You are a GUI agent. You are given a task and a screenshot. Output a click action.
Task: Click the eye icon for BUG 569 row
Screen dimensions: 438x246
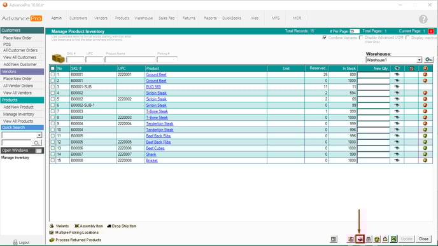[397, 86]
